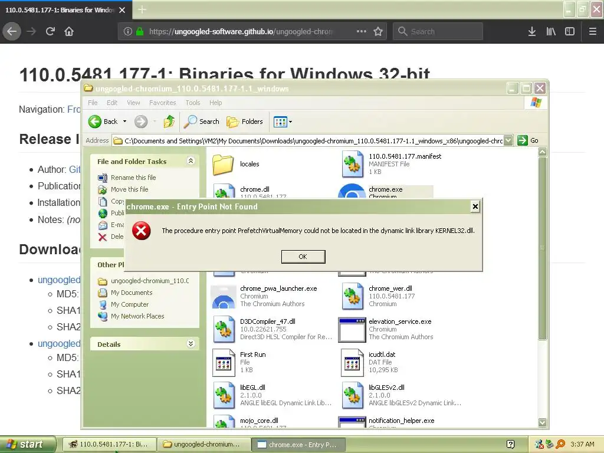Select the chrome_pwa_launcher.exe icon
This screenshot has width=604, height=453.
pos(224,297)
